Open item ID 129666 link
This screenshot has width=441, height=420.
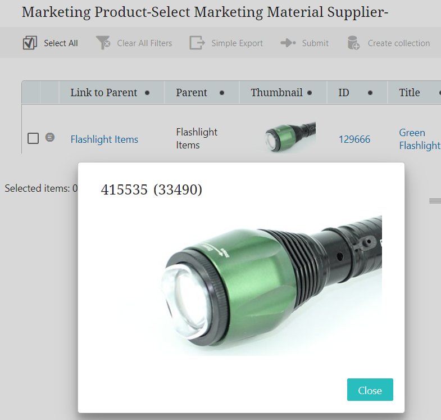click(x=354, y=139)
